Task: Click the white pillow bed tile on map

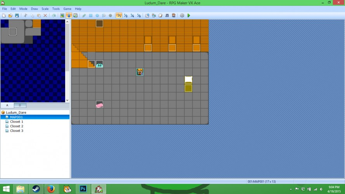Action: pos(189,80)
